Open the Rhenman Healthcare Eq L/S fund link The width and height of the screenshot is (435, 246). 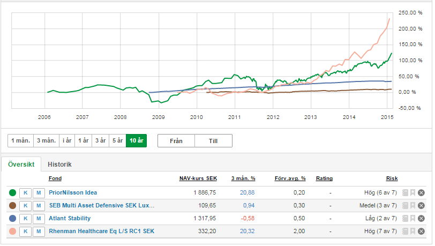[x=101, y=232]
